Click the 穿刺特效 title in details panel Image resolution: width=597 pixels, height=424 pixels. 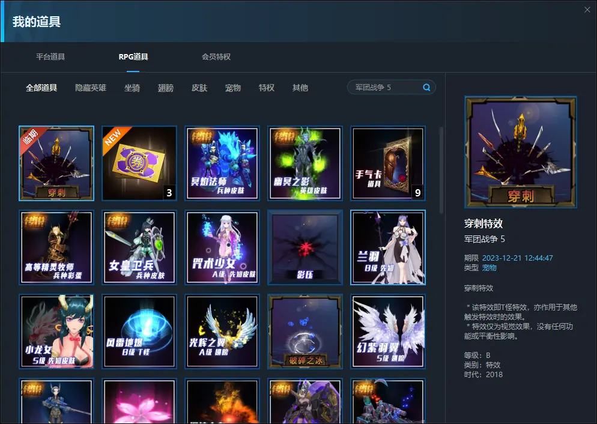tap(483, 223)
